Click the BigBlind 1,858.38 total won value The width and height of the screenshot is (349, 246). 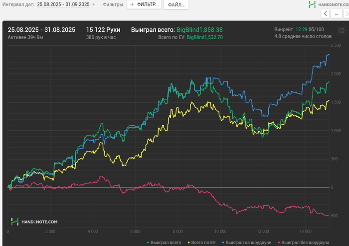(x=199, y=30)
